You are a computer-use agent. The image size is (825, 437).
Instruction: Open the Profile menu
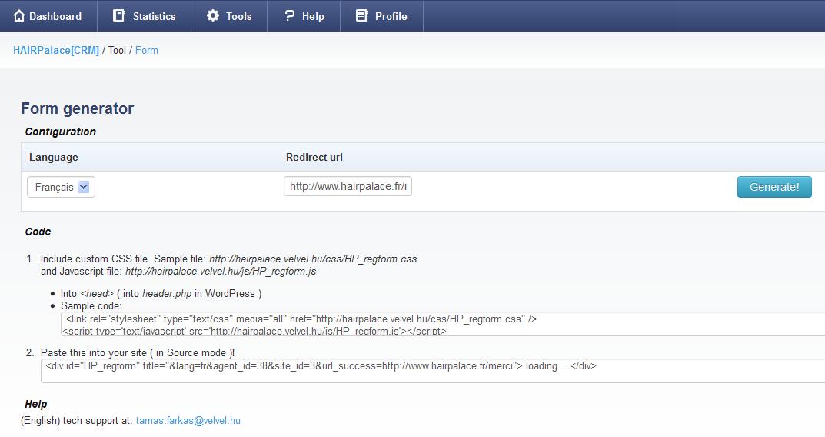382,16
